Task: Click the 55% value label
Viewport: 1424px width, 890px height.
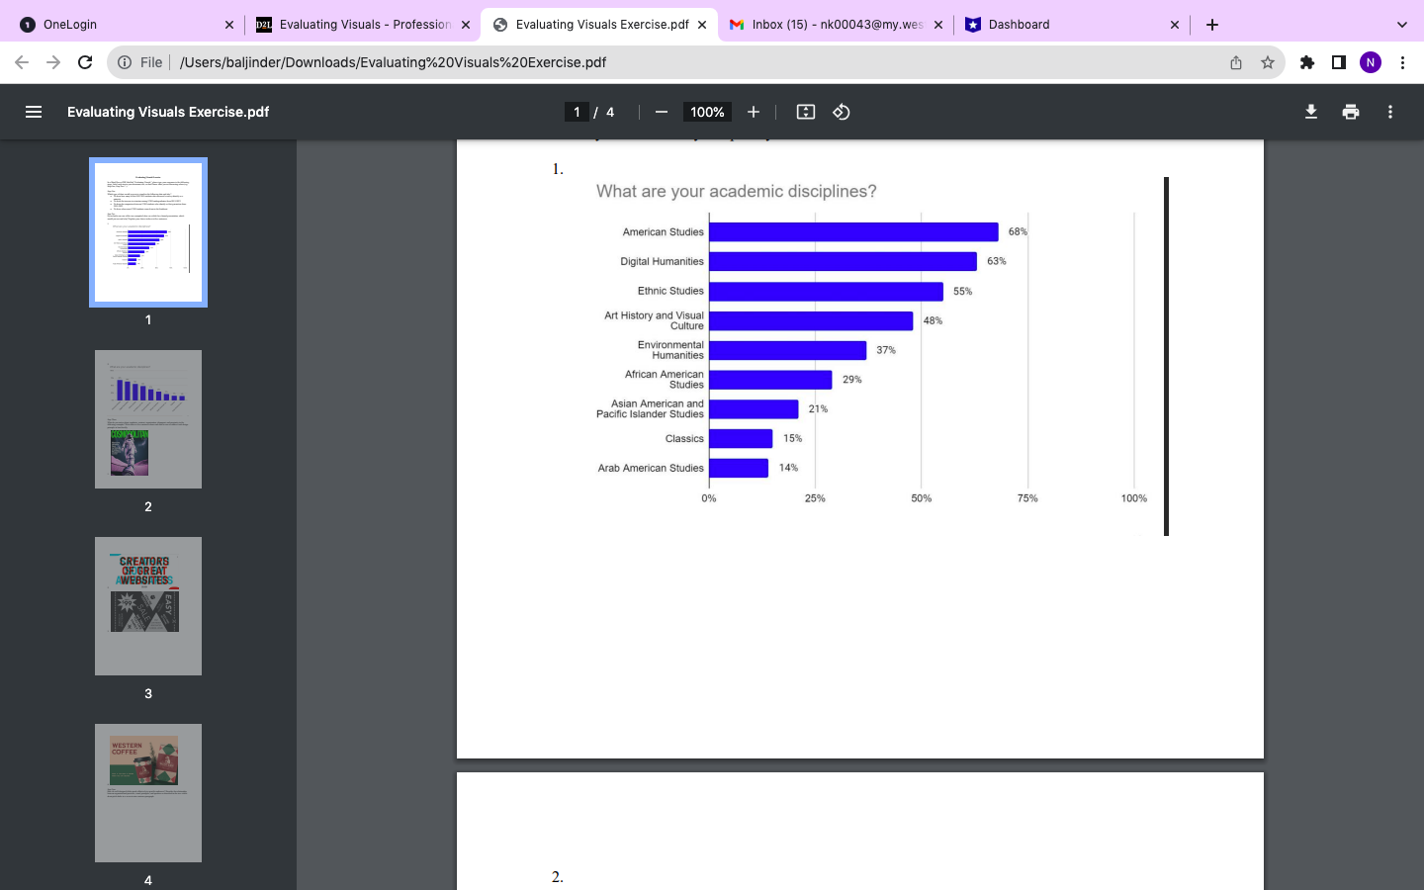Action: coord(962,292)
